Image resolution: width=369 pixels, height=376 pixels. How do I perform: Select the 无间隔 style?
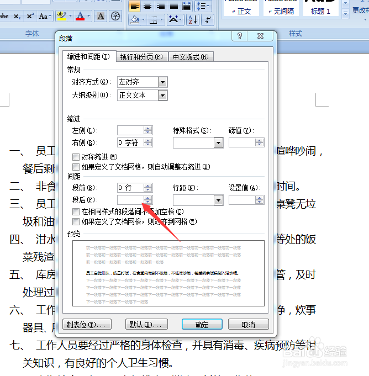(281, 8)
